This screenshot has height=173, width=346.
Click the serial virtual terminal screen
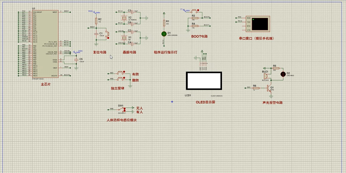coord(261,24)
